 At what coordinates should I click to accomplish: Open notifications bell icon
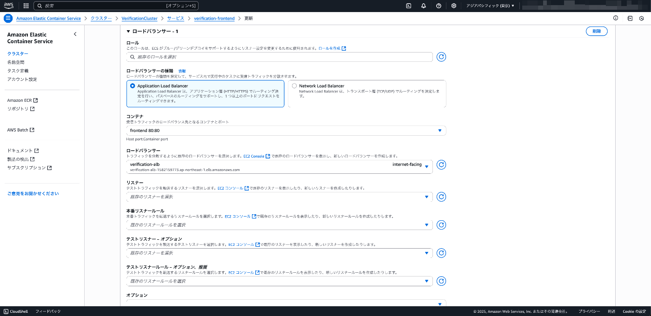click(423, 6)
